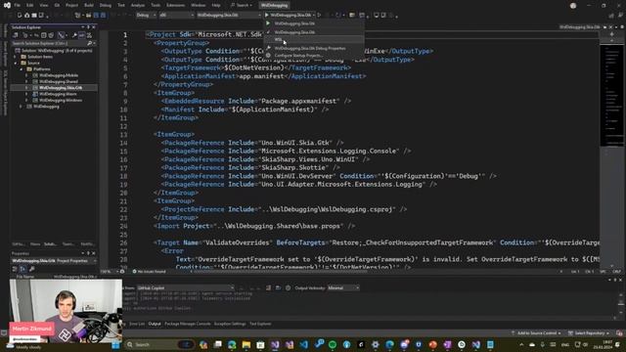Click the magnifier icon in Solution Explorer search
The height and width of the screenshot is (352, 626).
[89, 43]
